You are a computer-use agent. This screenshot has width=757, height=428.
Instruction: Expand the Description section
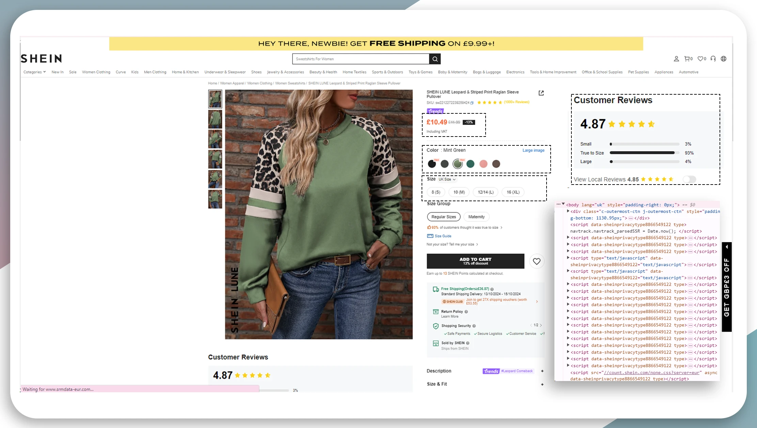pyautogui.click(x=542, y=371)
